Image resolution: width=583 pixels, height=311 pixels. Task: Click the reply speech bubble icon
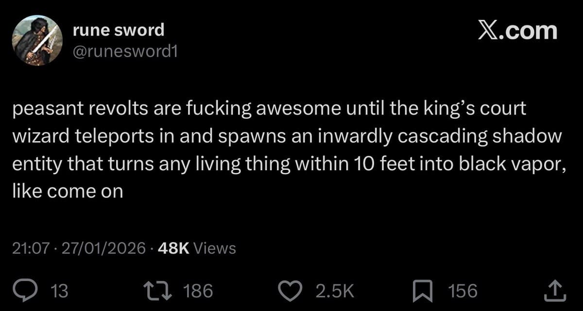point(35,290)
